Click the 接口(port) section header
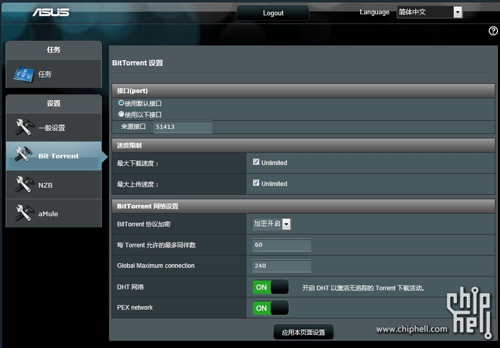 (x=303, y=91)
